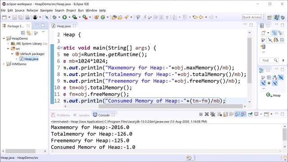
Task: Click the Search flashlight toolbar icon
Action: point(126,17)
